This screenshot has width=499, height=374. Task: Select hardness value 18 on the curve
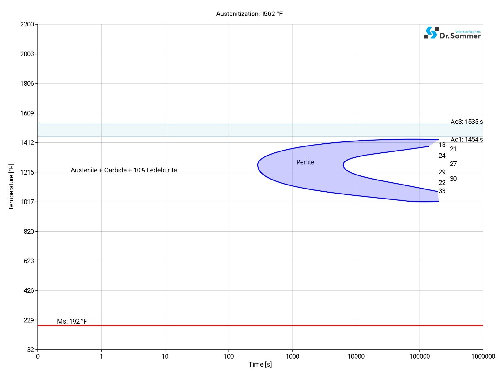pos(442,145)
